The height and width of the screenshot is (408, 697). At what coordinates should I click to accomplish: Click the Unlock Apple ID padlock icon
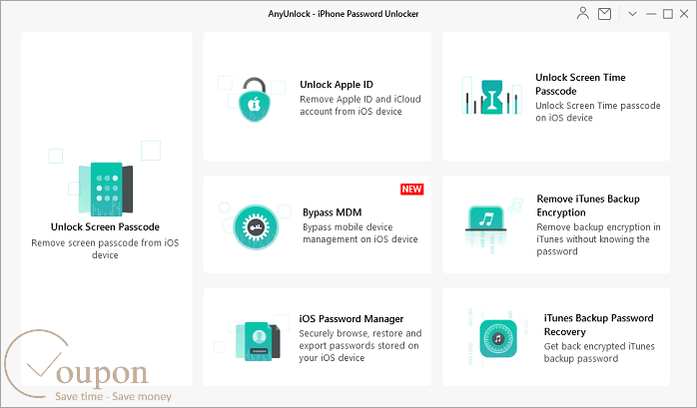pos(255,100)
